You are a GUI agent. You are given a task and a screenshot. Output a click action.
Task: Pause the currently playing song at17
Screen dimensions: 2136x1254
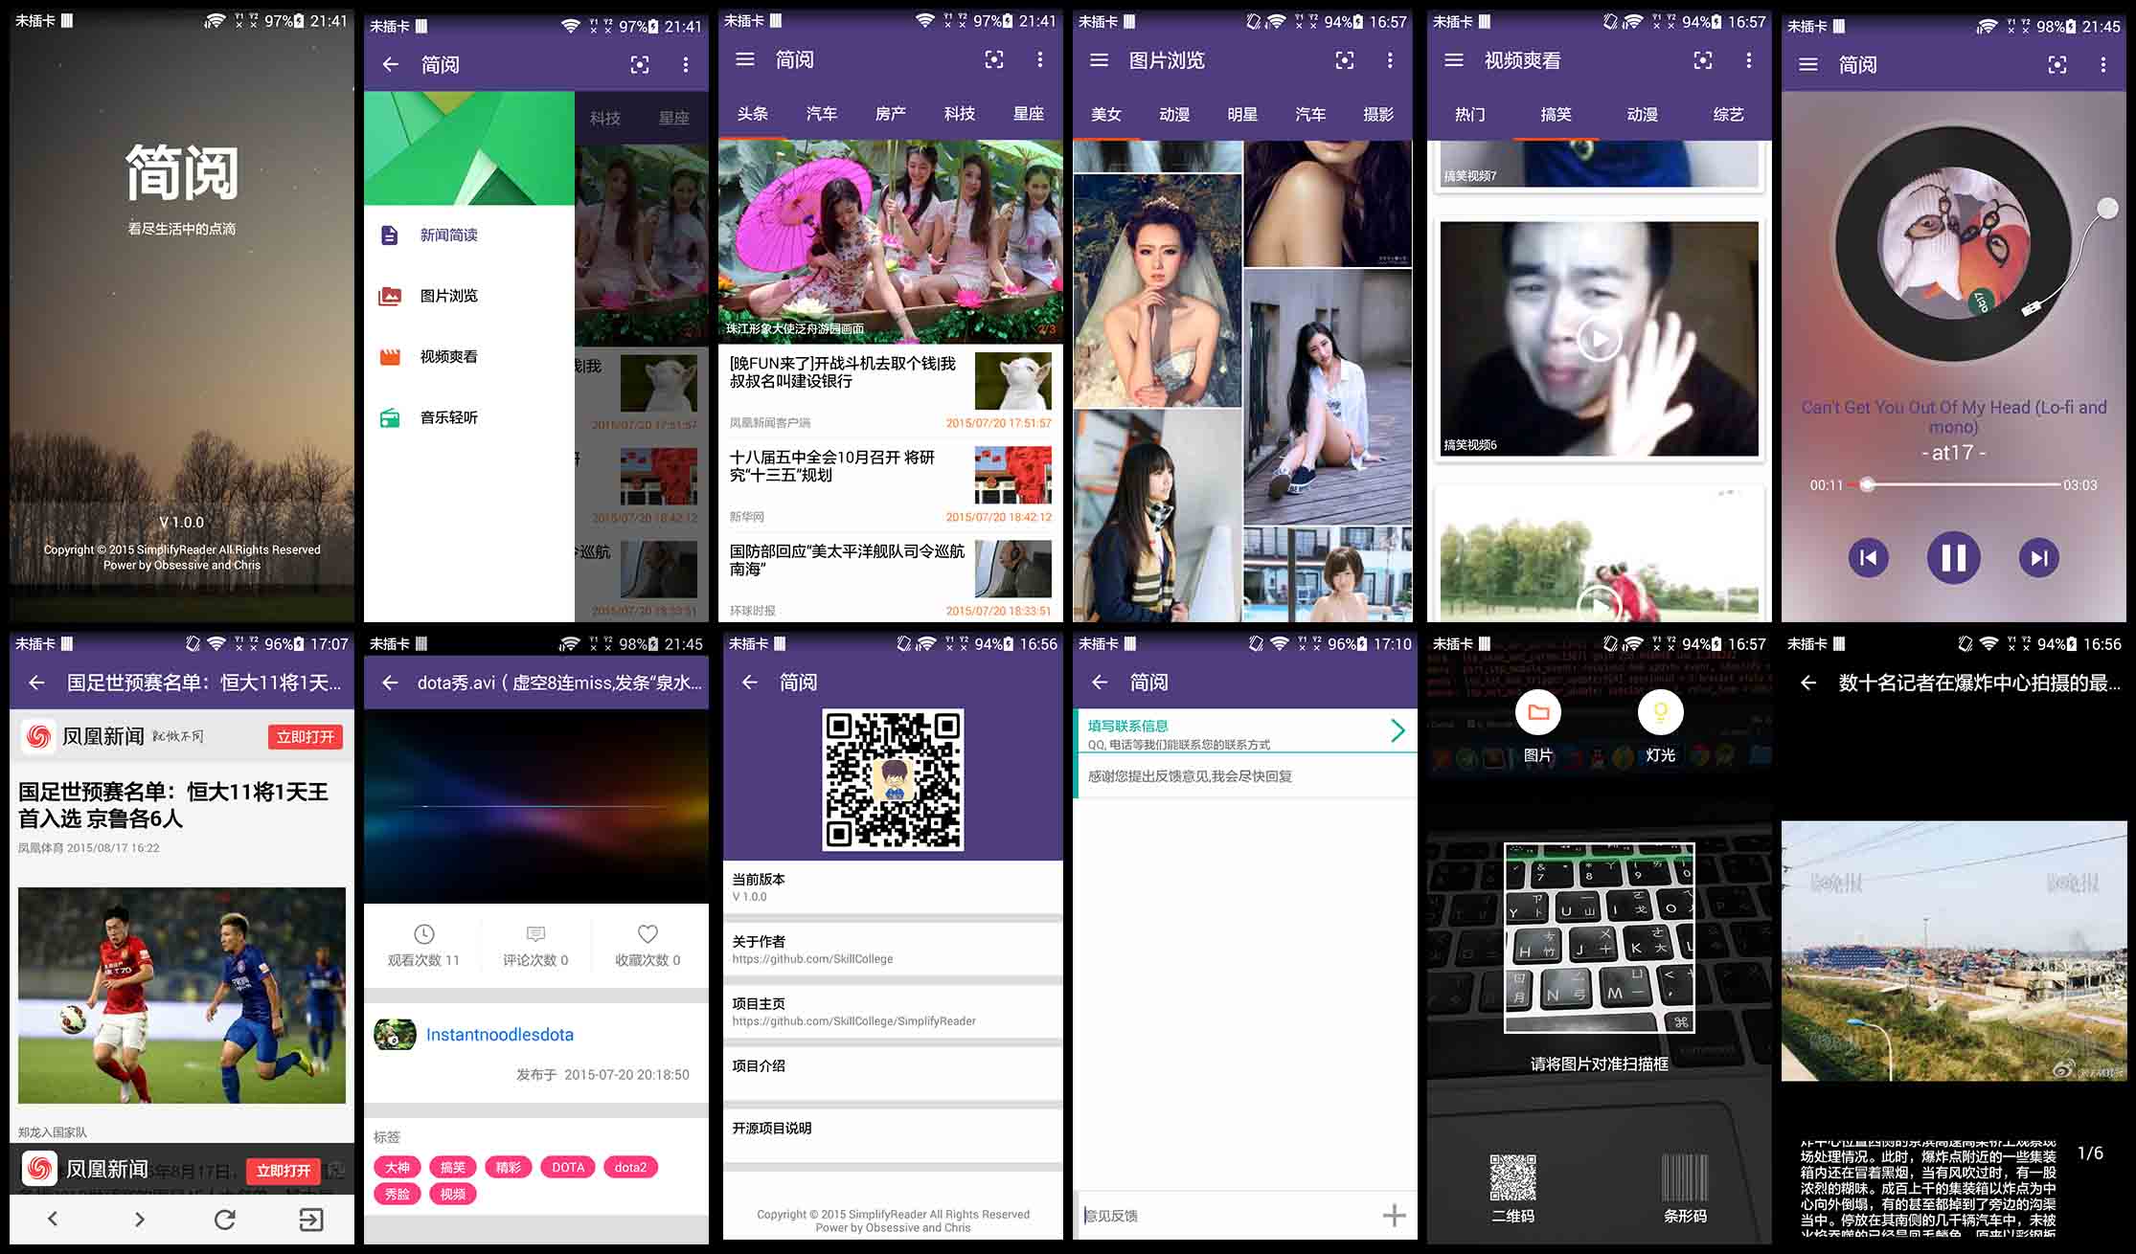(1952, 556)
